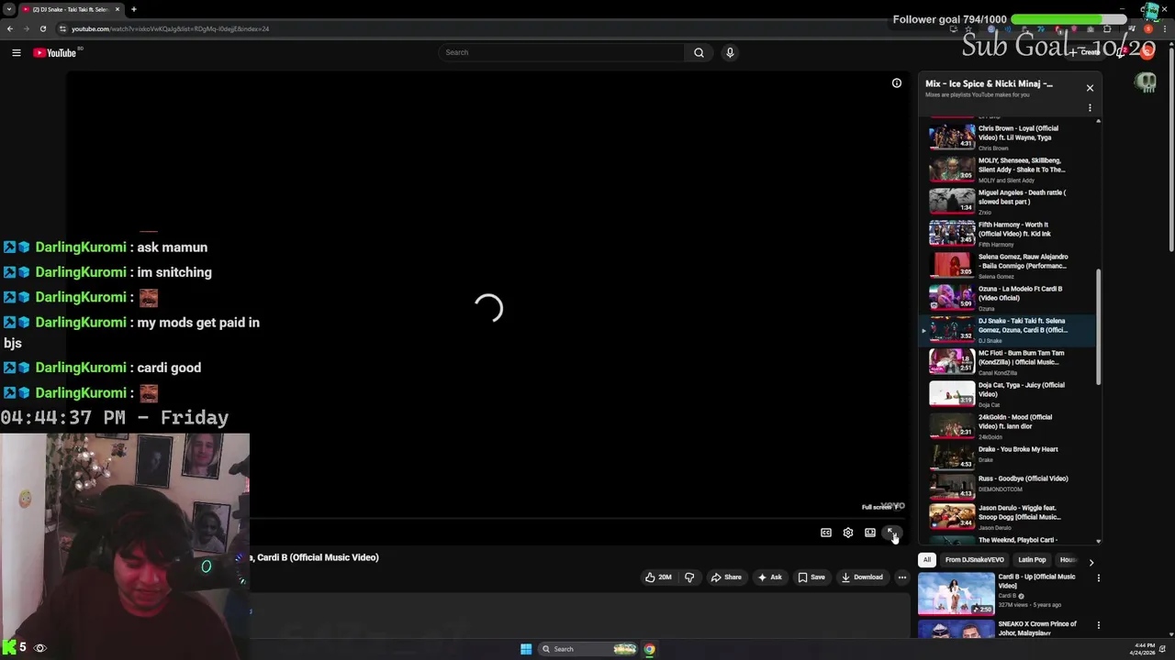The height and width of the screenshot is (660, 1175).
Task: Open Chrome from the taskbar
Action: [x=649, y=649]
